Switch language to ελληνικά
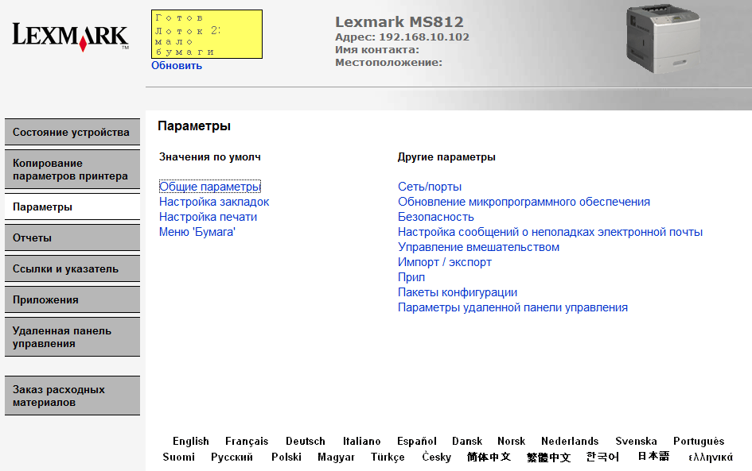752x471 pixels. tap(711, 457)
